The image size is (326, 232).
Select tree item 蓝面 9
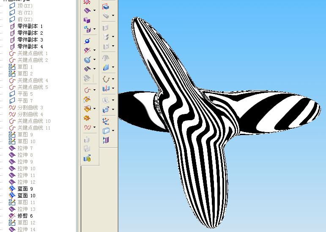[21, 189]
